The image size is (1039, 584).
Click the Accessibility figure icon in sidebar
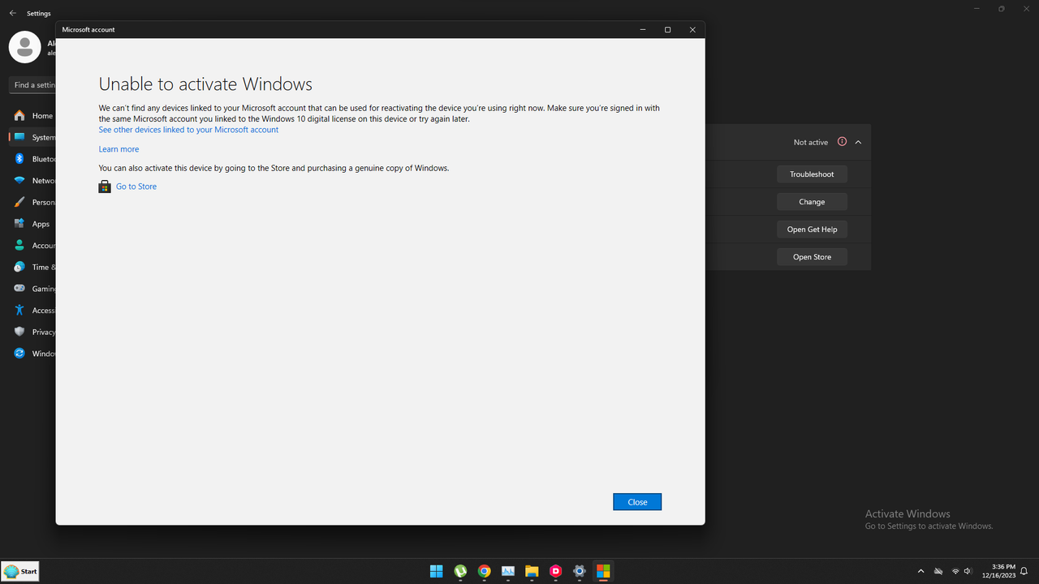(x=19, y=311)
